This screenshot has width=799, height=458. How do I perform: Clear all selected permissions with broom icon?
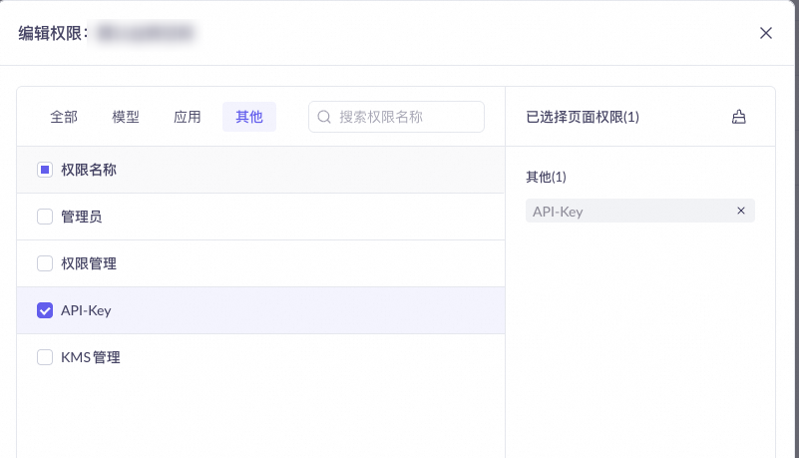pyautogui.click(x=738, y=117)
